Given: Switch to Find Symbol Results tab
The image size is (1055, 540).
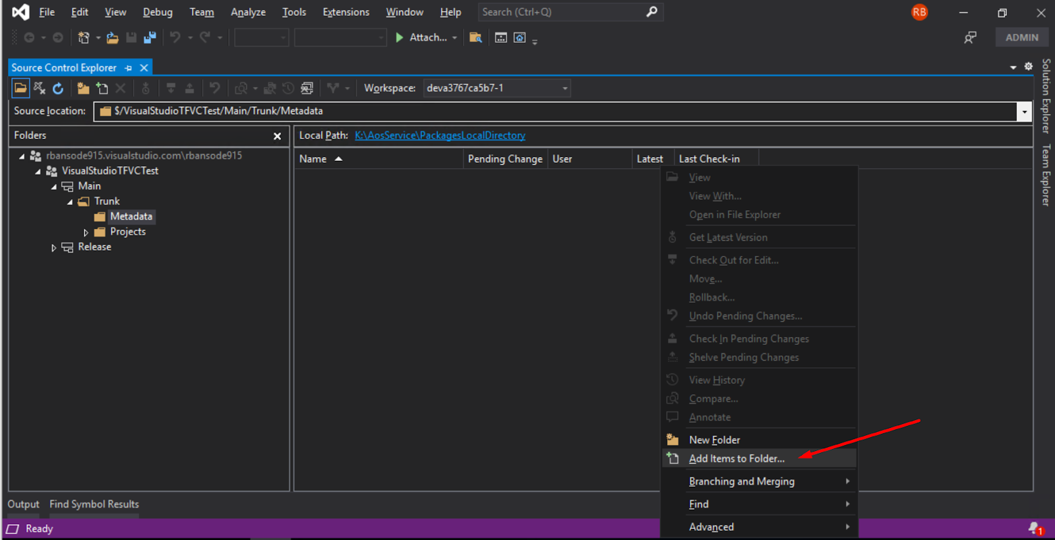Looking at the screenshot, I should pyautogui.click(x=94, y=504).
